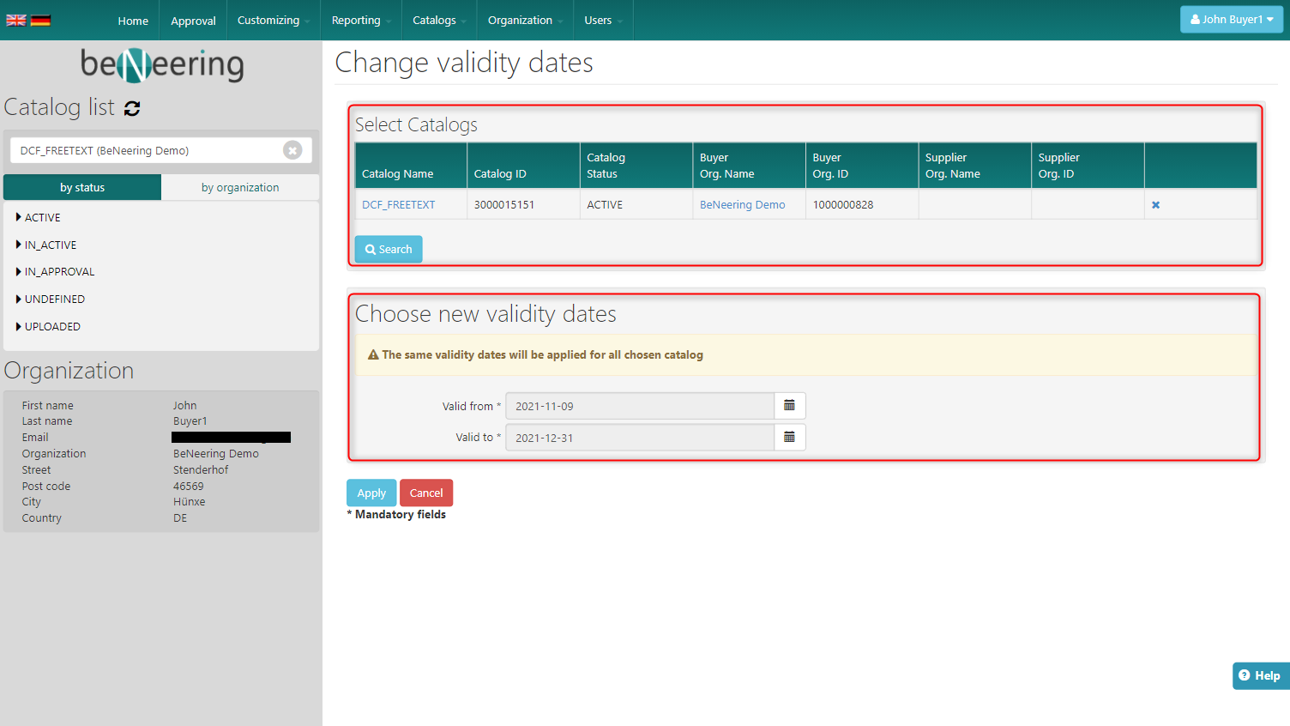Click the red Cancel button
1290x726 pixels.
tap(426, 493)
